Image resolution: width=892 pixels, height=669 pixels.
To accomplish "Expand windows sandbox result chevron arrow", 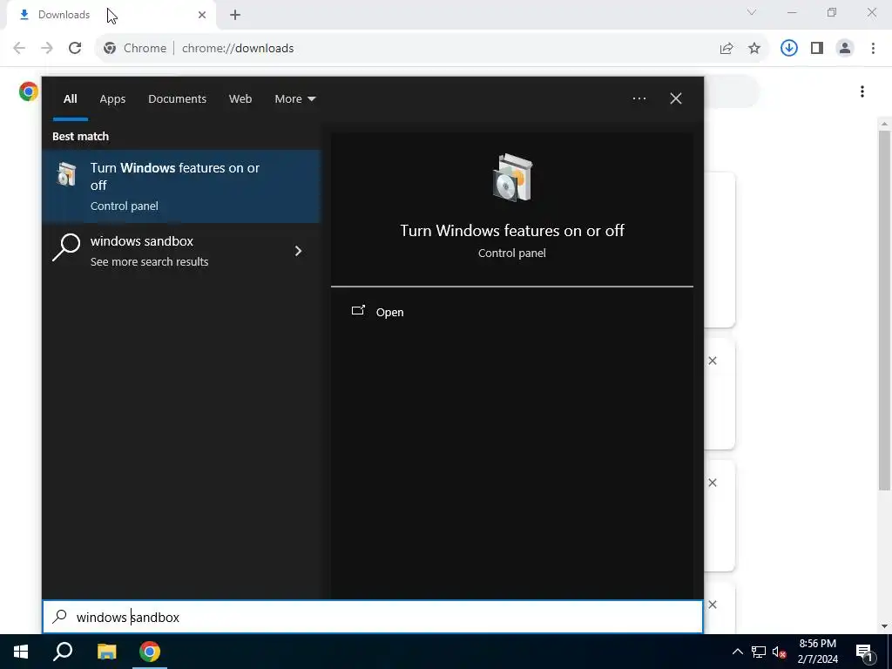I will 298,251.
